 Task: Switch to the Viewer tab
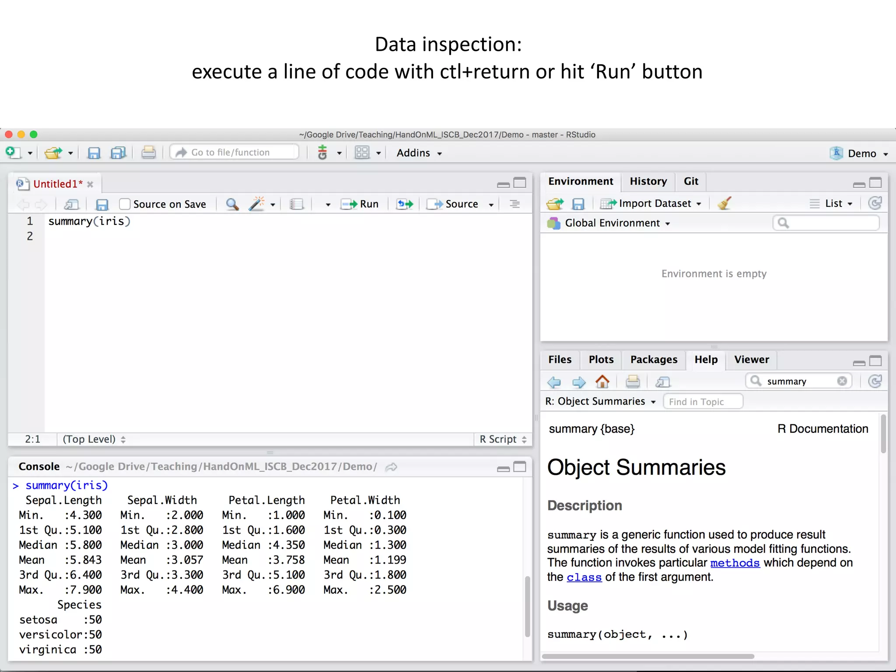pos(751,359)
